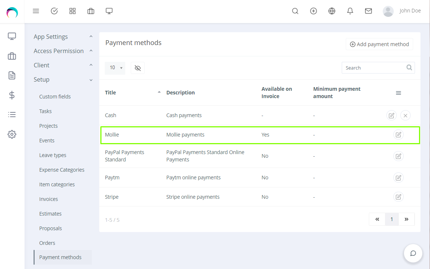Open the notifications bell icon
The image size is (430, 269).
click(x=350, y=11)
